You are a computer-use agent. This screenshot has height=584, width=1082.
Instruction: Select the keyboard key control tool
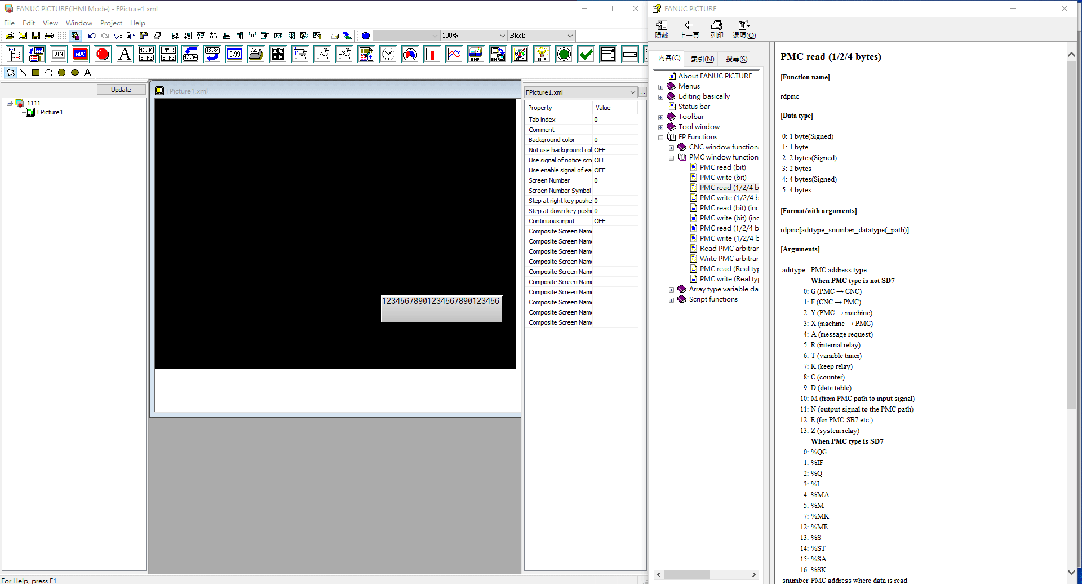pyautogui.click(x=256, y=55)
